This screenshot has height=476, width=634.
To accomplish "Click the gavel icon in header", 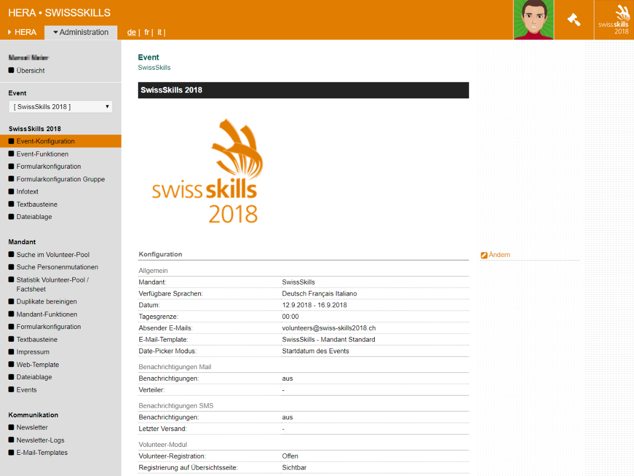I will pyautogui.click(x=574, y=20).
